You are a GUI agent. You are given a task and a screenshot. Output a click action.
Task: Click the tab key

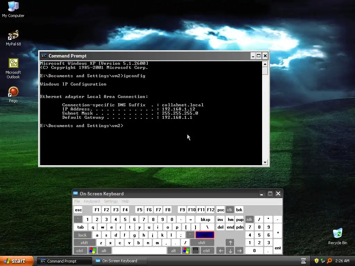coord(80,227)
